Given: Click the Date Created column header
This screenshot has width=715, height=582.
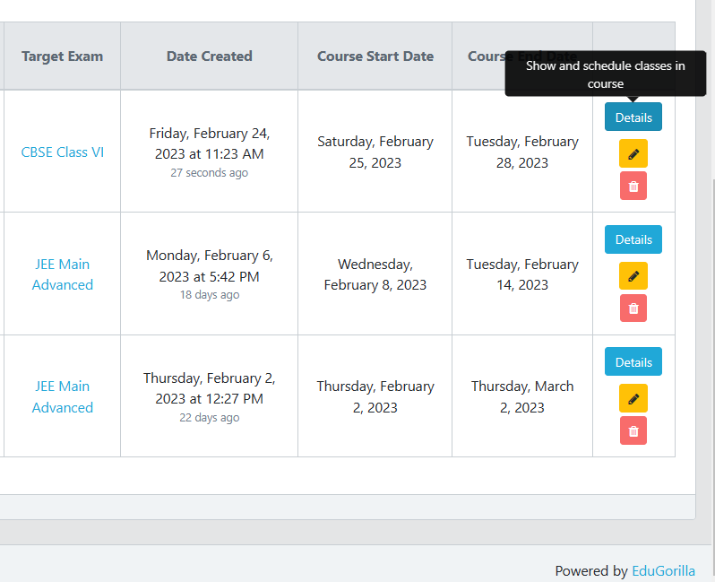Looking at the screenshot, I should tap(210, 56).
